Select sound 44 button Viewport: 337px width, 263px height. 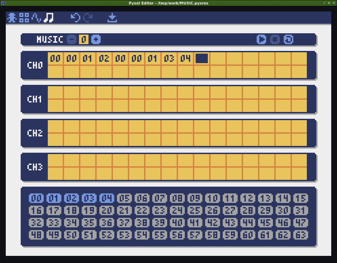pyautogui.click(x=248, y=223)
